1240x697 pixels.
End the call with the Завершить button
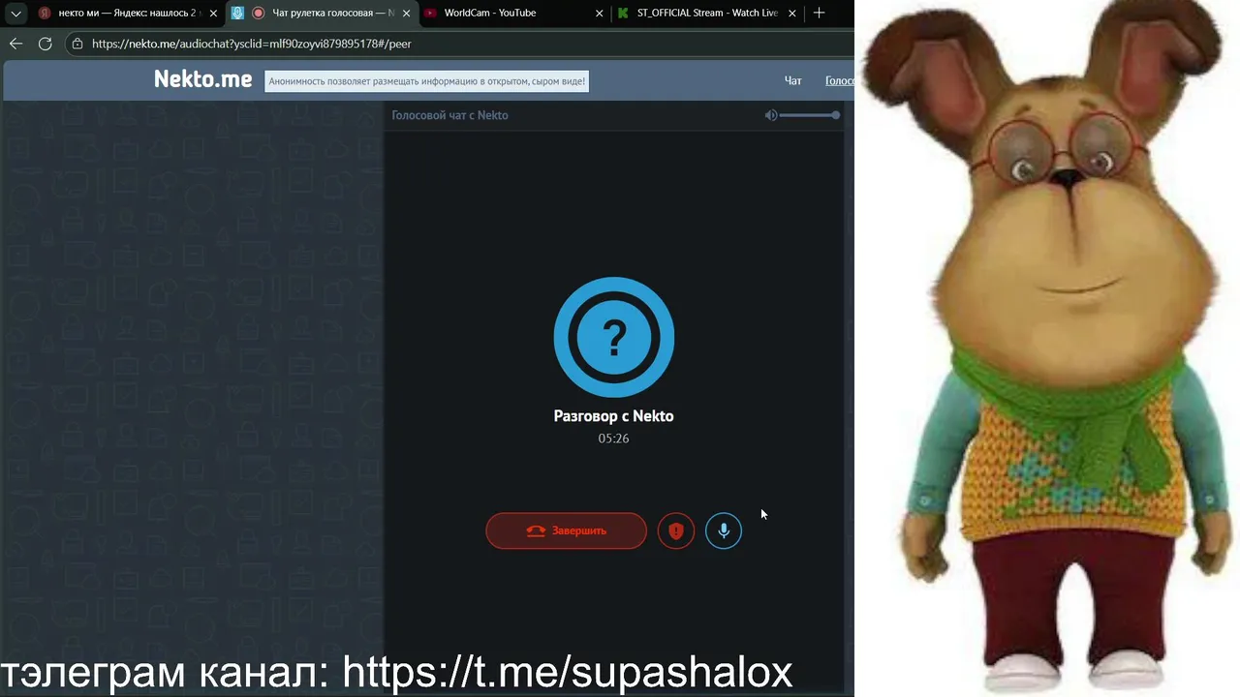(x=566, y=530)
